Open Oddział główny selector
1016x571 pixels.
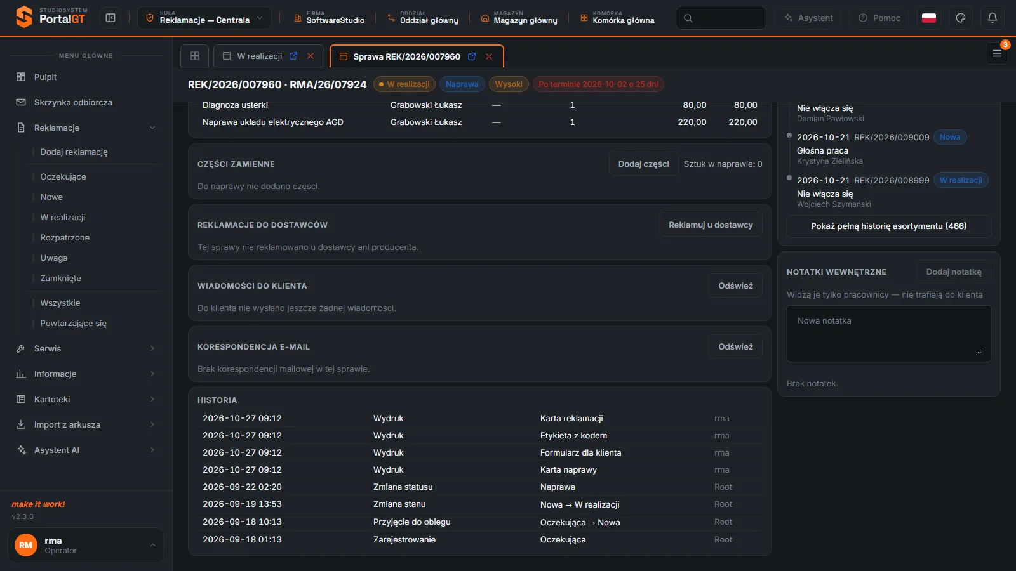422,18
